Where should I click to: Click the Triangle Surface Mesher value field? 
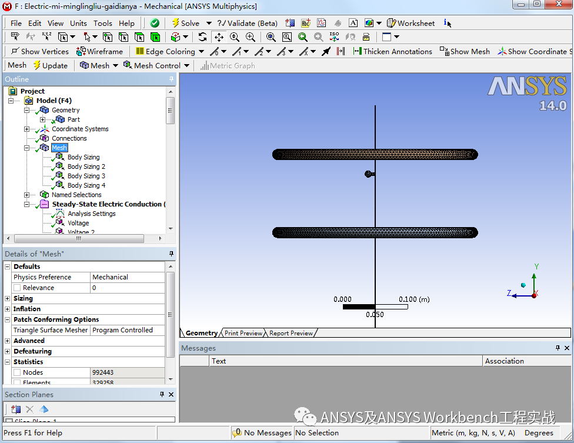(128, 330)
